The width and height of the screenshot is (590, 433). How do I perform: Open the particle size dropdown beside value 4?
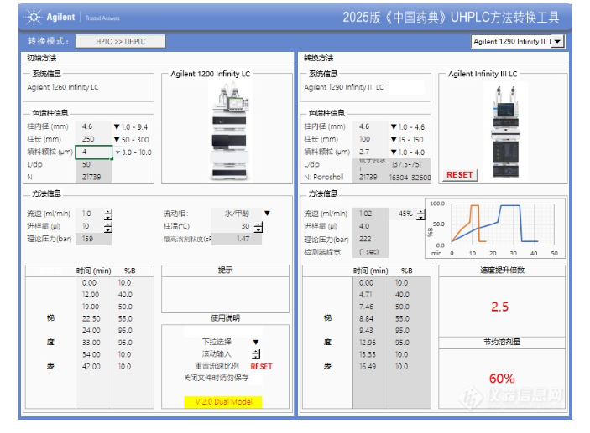[117, 152]
